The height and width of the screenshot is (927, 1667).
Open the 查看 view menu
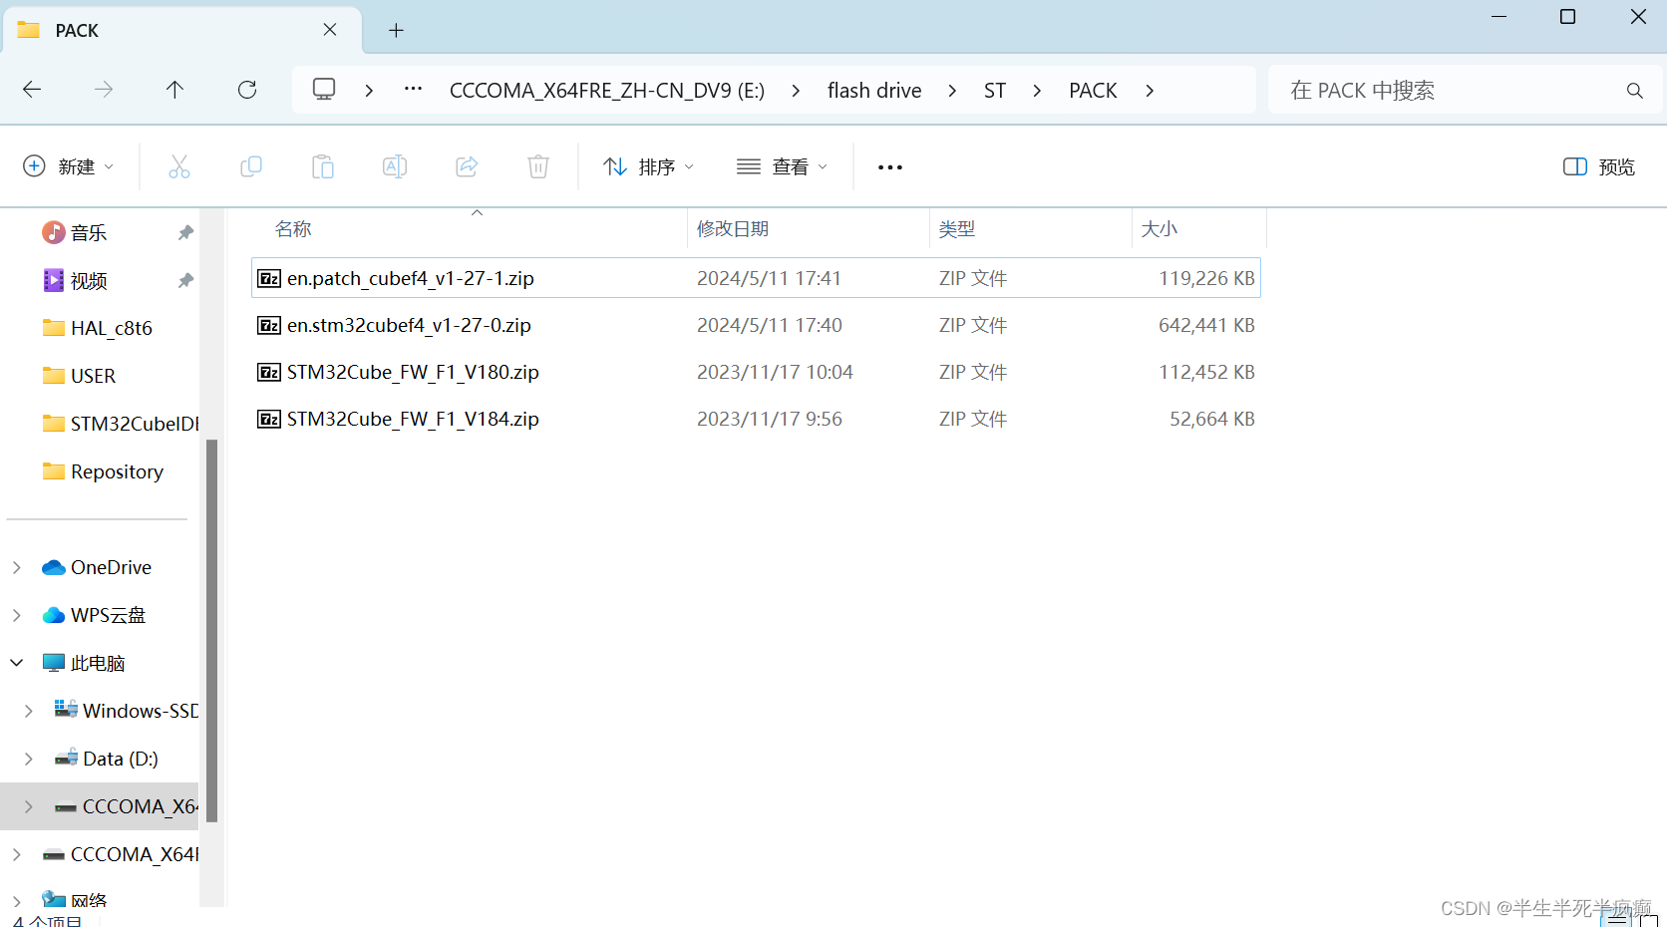click(x=782, y=166)
